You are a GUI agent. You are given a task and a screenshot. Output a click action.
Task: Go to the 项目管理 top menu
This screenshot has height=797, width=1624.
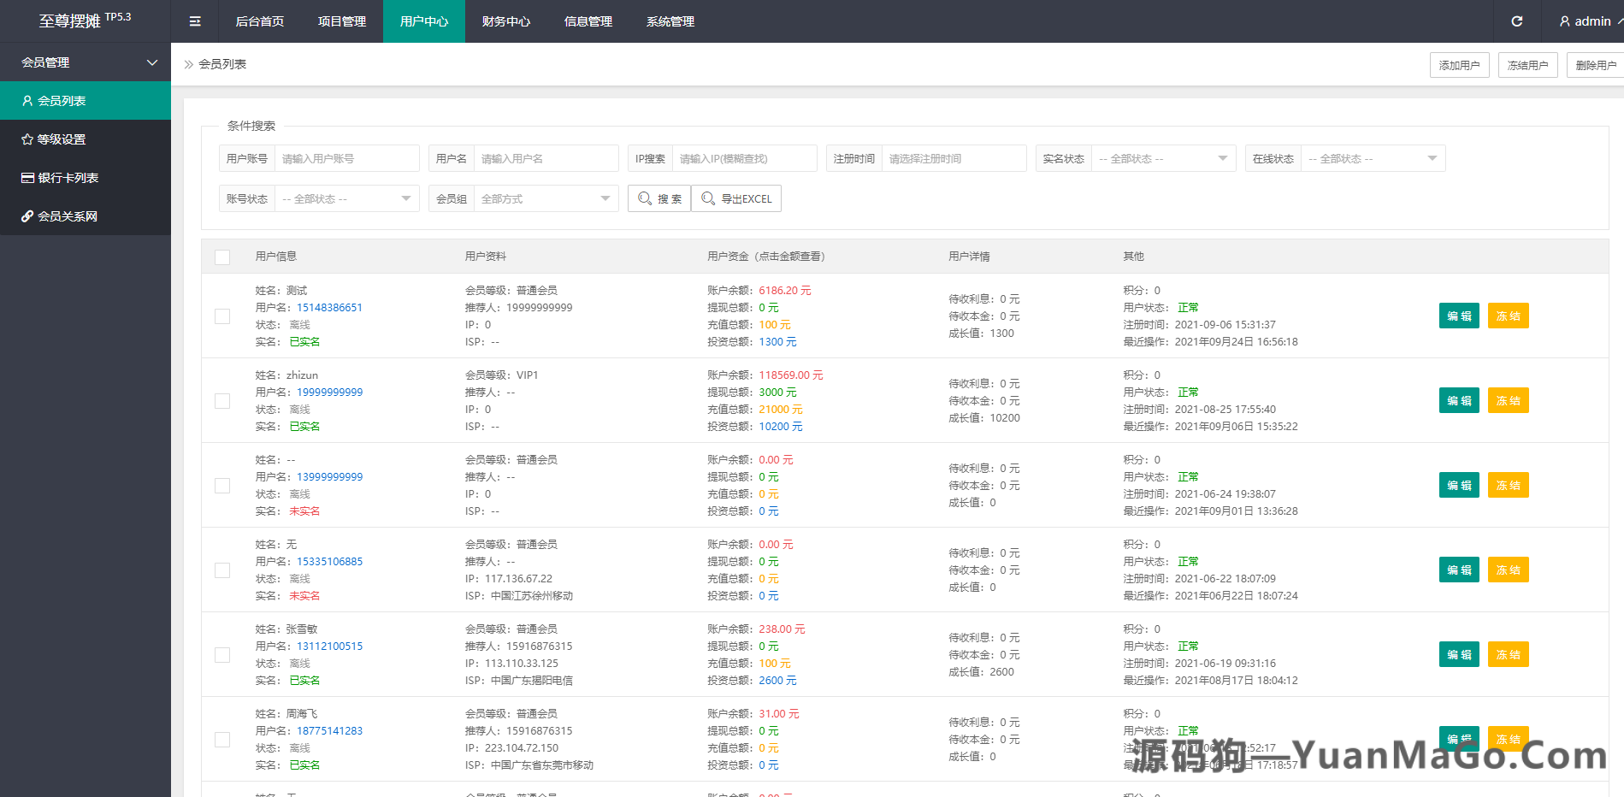coord(341,21)
